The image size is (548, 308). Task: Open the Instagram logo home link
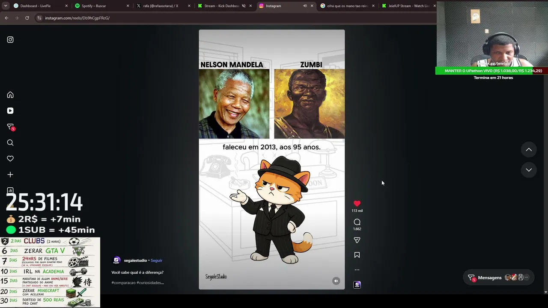10,40
